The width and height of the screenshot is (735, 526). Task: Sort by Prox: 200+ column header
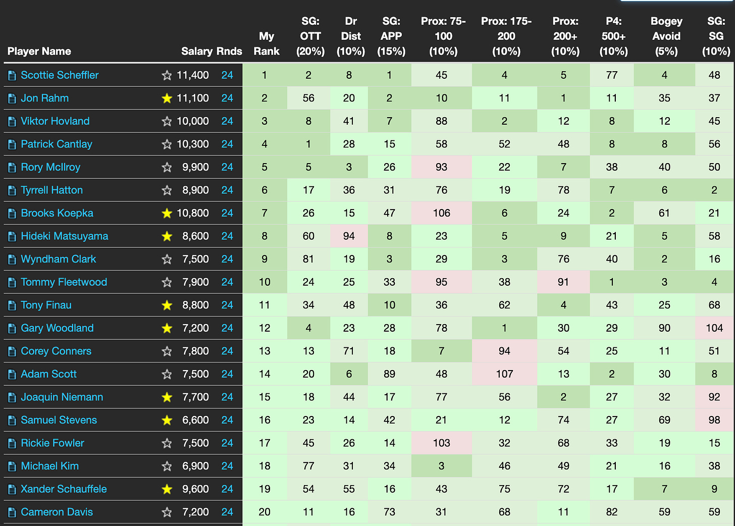[565, 36]
